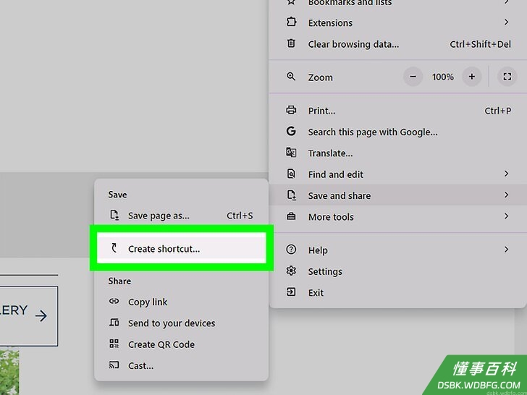Choose Search this page with Google…

point(397,132)
